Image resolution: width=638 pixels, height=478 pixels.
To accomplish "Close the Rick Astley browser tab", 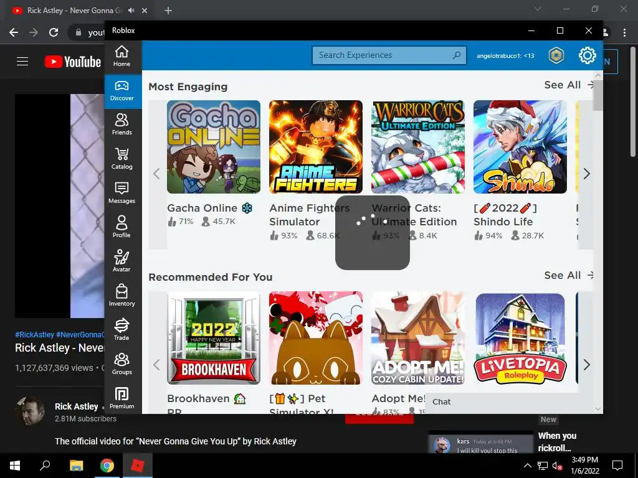I will tap(145, 11).
